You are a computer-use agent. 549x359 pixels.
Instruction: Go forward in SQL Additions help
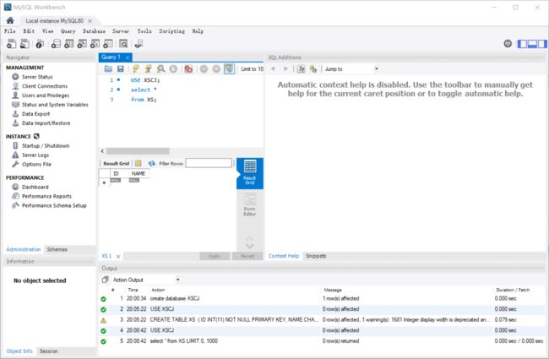click(285, 68)
